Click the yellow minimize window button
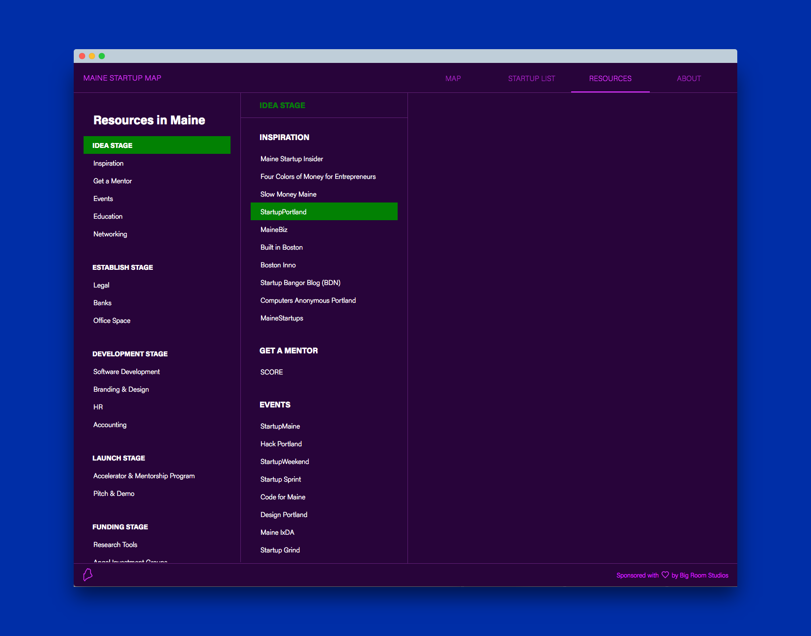The image size is (811, 636). click(92, 56)
